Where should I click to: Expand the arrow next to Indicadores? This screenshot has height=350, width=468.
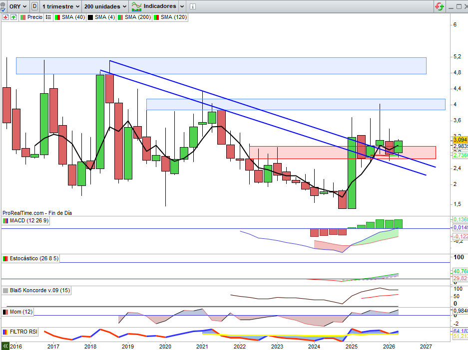pyautogui.click(x=182, y=6)
